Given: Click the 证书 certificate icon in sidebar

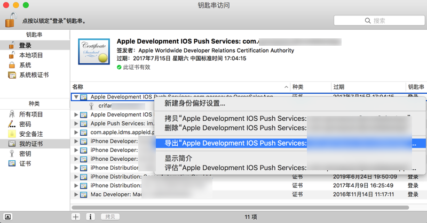Looking at the screenshot, I should tap(12, 163).
